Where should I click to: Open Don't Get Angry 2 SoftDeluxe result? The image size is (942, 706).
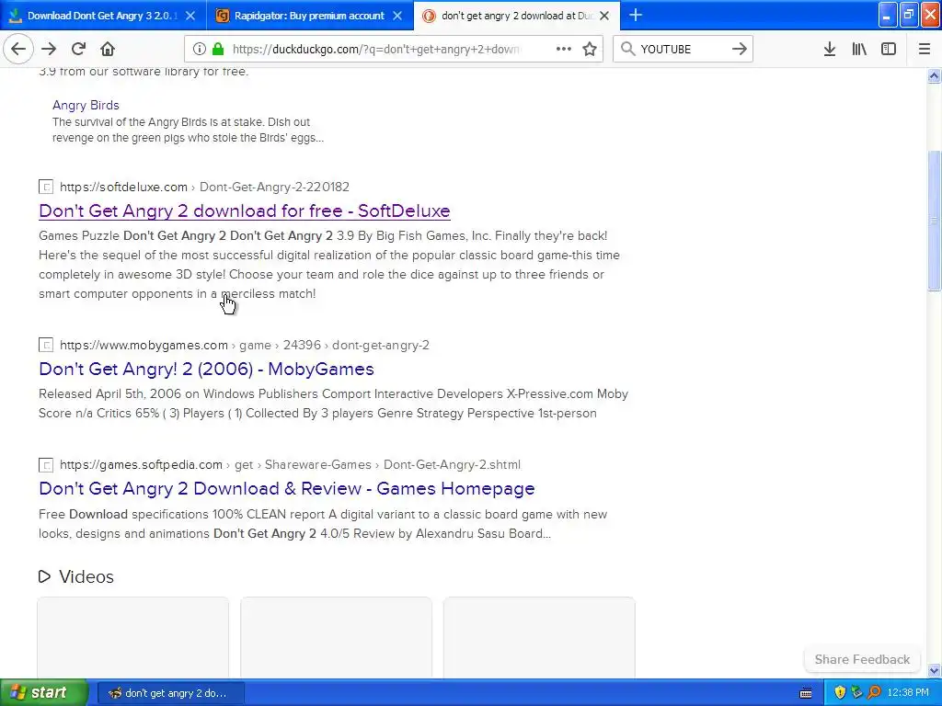245,211
